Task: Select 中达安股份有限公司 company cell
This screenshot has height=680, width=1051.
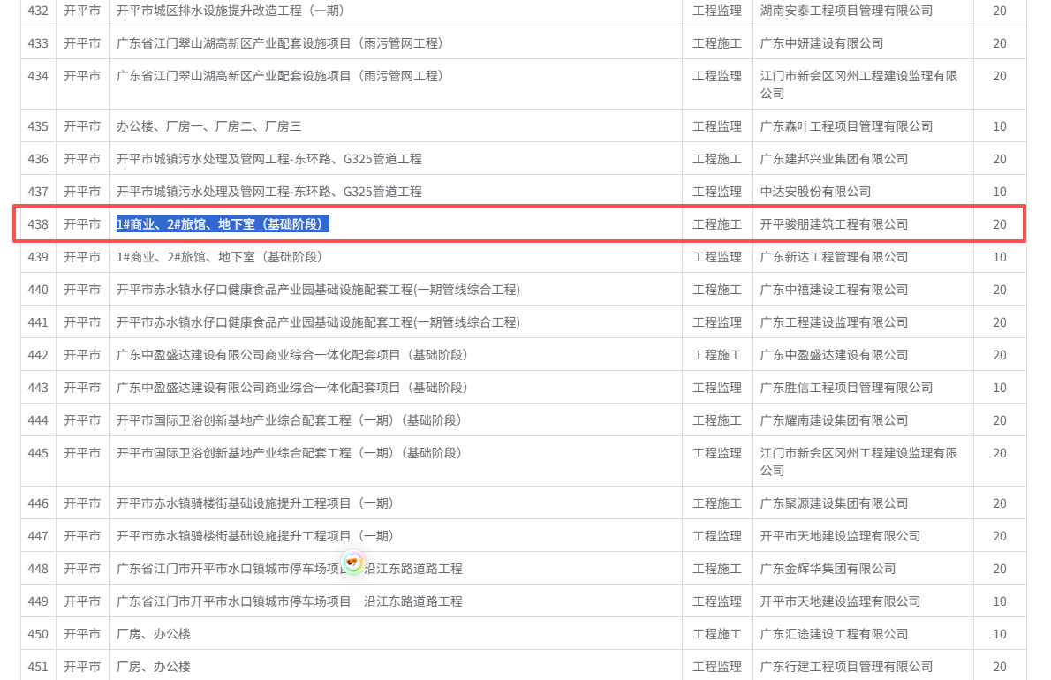Action: [x=815, y=192]
